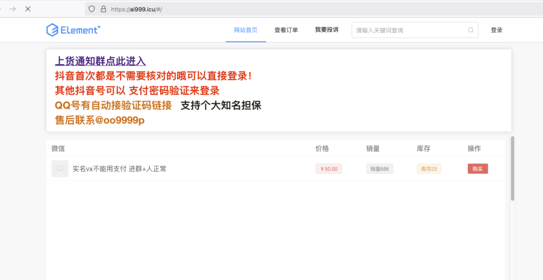Click the 抖音首次都是不需要核对的 notice line
Viewport: 543px width, 280px height.
point(153,76)
